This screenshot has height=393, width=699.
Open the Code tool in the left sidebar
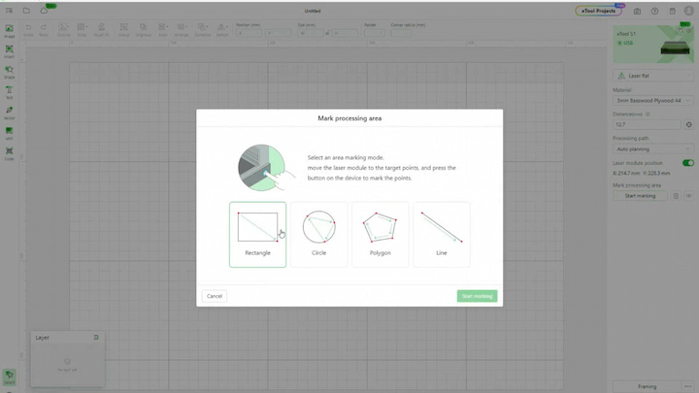click(10, 154)
